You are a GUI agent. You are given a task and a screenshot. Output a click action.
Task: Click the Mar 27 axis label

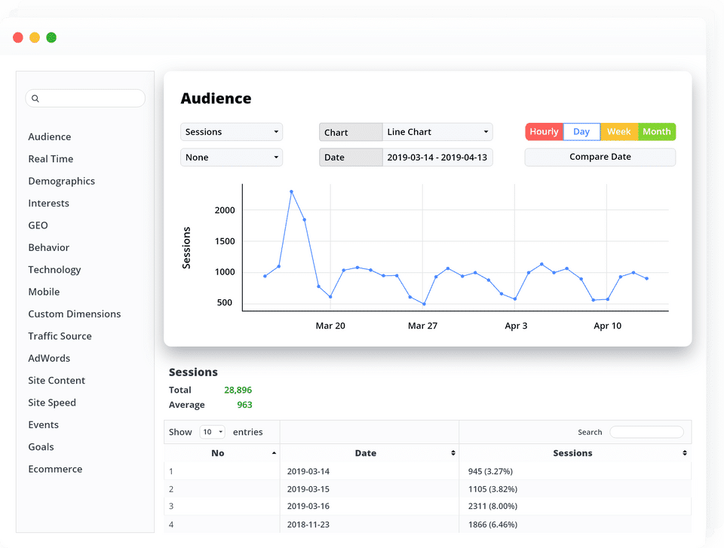[x=422, y=326]
